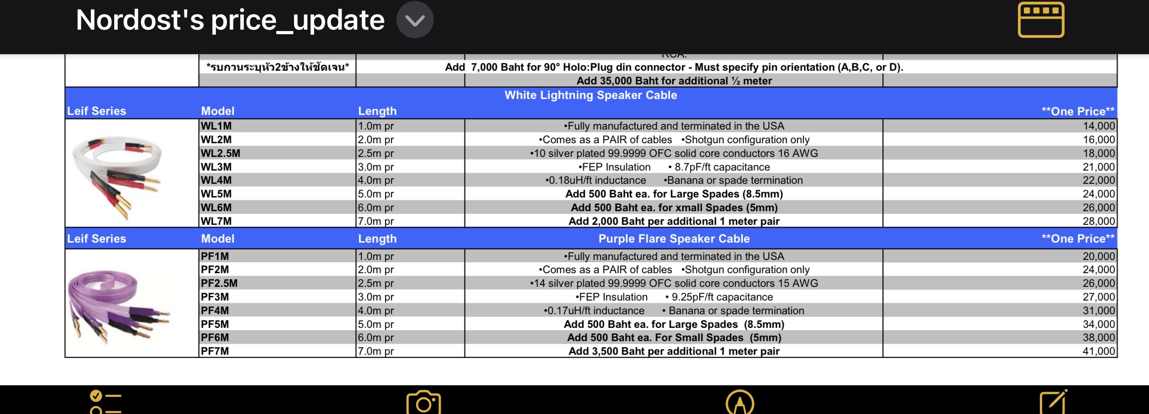Image resolution: width=1149 pixels, height=414 pixels.
Task: Click the '2.5m pr' length for PF2.5M
Action: pos(376,283)
